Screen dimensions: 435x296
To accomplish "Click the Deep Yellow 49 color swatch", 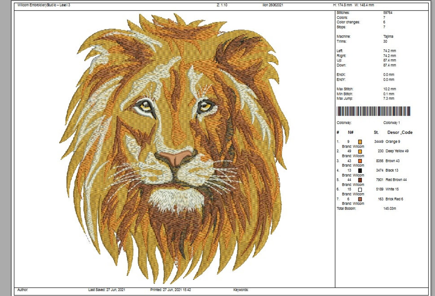I will coord(360,151).
